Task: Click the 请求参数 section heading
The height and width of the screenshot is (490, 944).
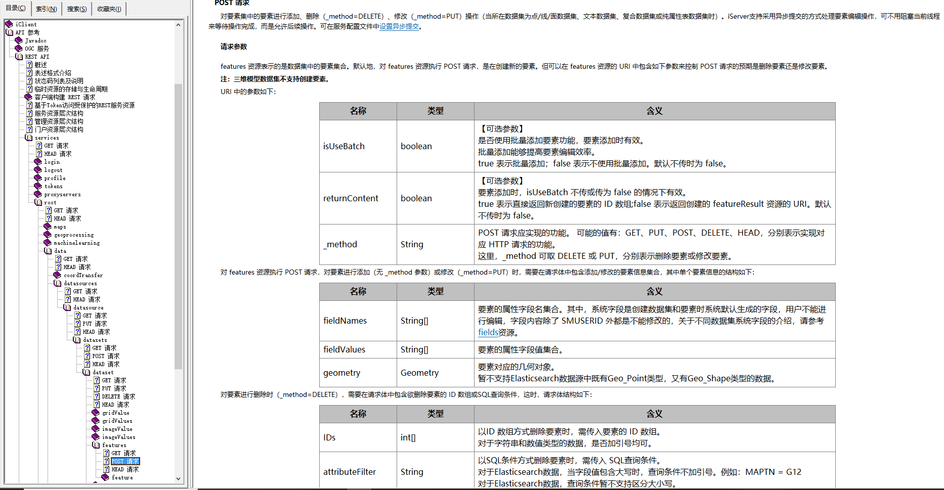Action: [x=234, y=47]
